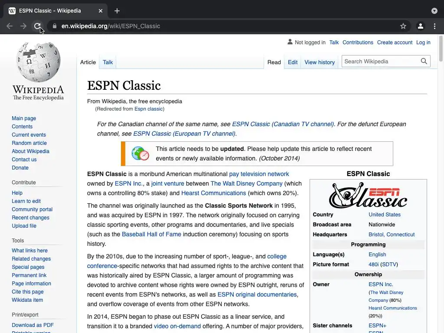The image size is (444, 333).
Task: Click the ESPN Classic logo image
Action: coord(368,195)
